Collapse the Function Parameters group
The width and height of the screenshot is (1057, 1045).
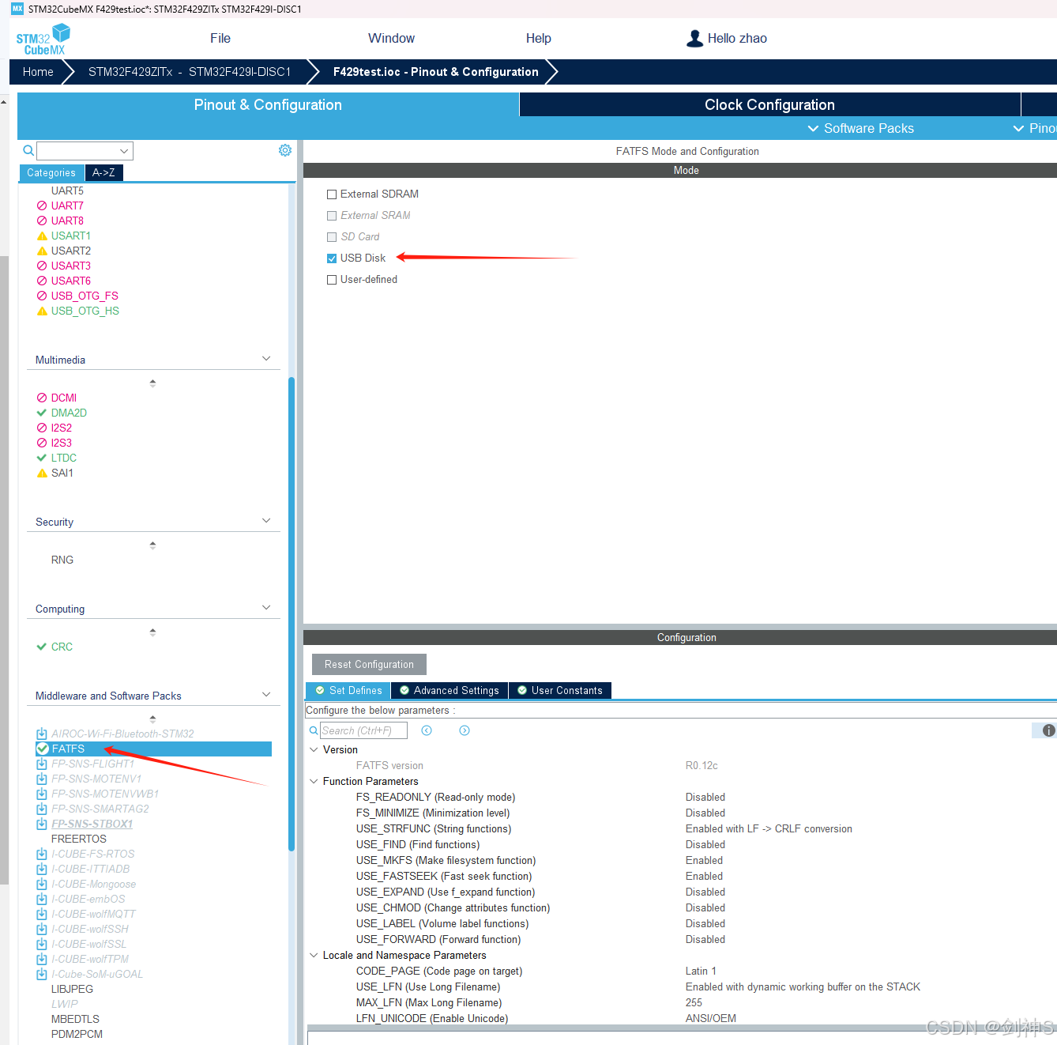(x=314, y=781)
